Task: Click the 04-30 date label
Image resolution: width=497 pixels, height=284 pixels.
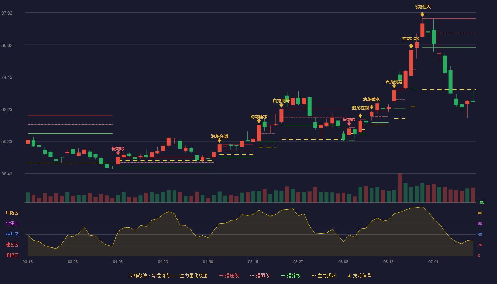Action: click(x=208, y=262)
